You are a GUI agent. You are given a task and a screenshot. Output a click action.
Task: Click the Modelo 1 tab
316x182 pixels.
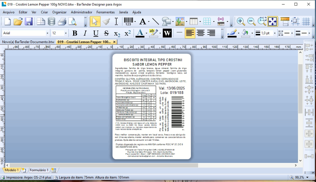click(x=11, y=170)
